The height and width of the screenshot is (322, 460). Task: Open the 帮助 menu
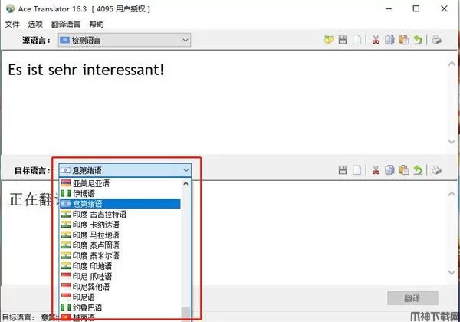[x=97, y=24]
